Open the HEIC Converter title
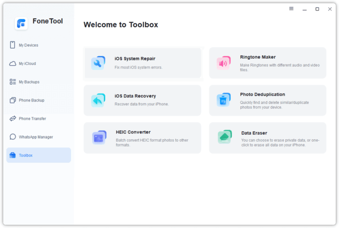 [x=133, y=132]
